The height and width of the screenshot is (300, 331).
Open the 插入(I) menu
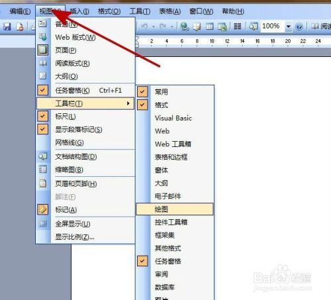click(79, 11)
